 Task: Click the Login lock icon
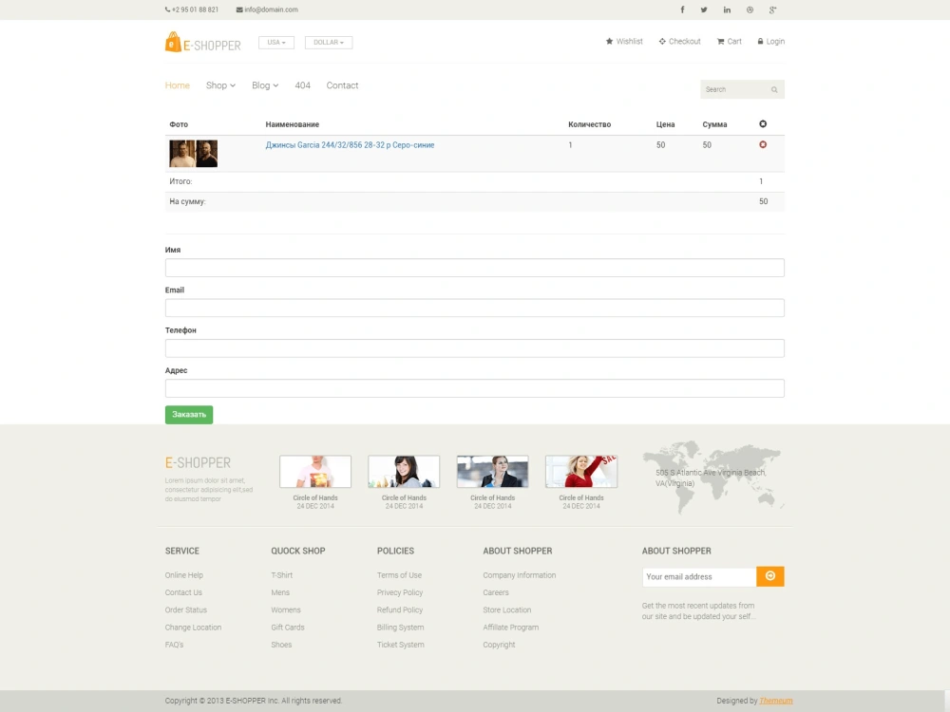click(760, 41)
